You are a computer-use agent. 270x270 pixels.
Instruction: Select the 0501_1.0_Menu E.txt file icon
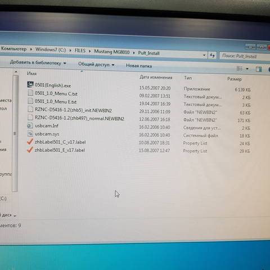[x=30, y=101]
